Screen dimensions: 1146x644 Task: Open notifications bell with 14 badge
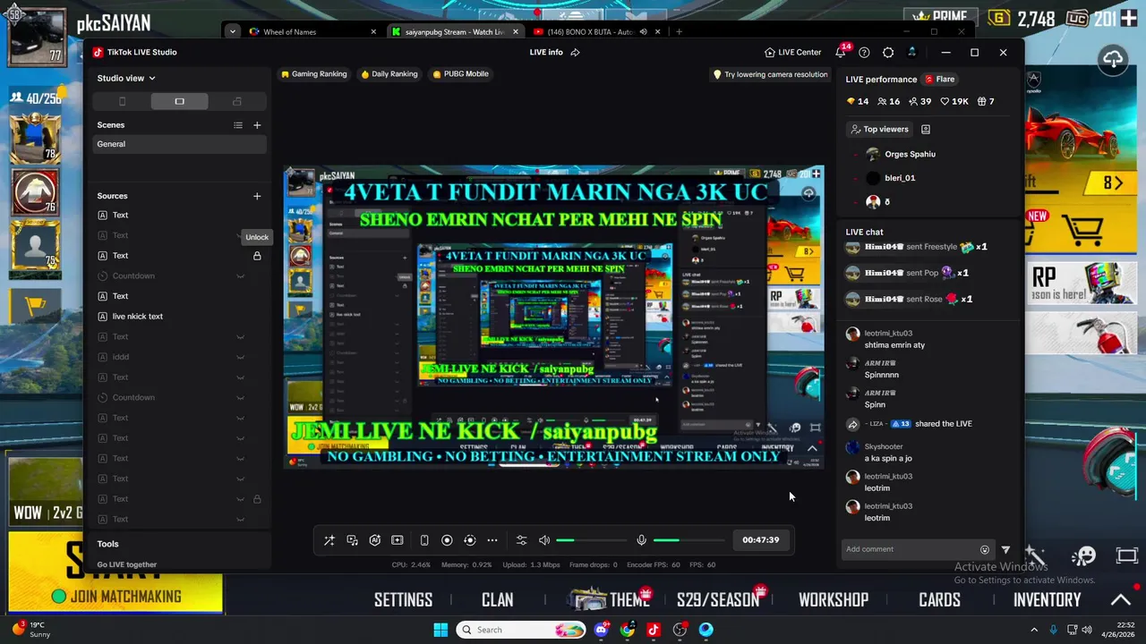(x=841, y=52)
